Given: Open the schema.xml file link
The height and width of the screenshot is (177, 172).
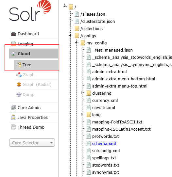Looking at the screenshot, I should (x=104, y=144).
